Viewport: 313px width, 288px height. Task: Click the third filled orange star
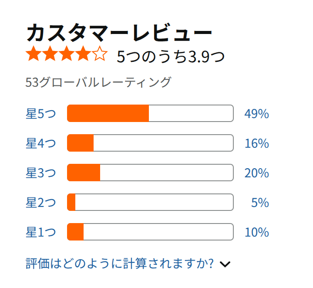coord(67,53)
